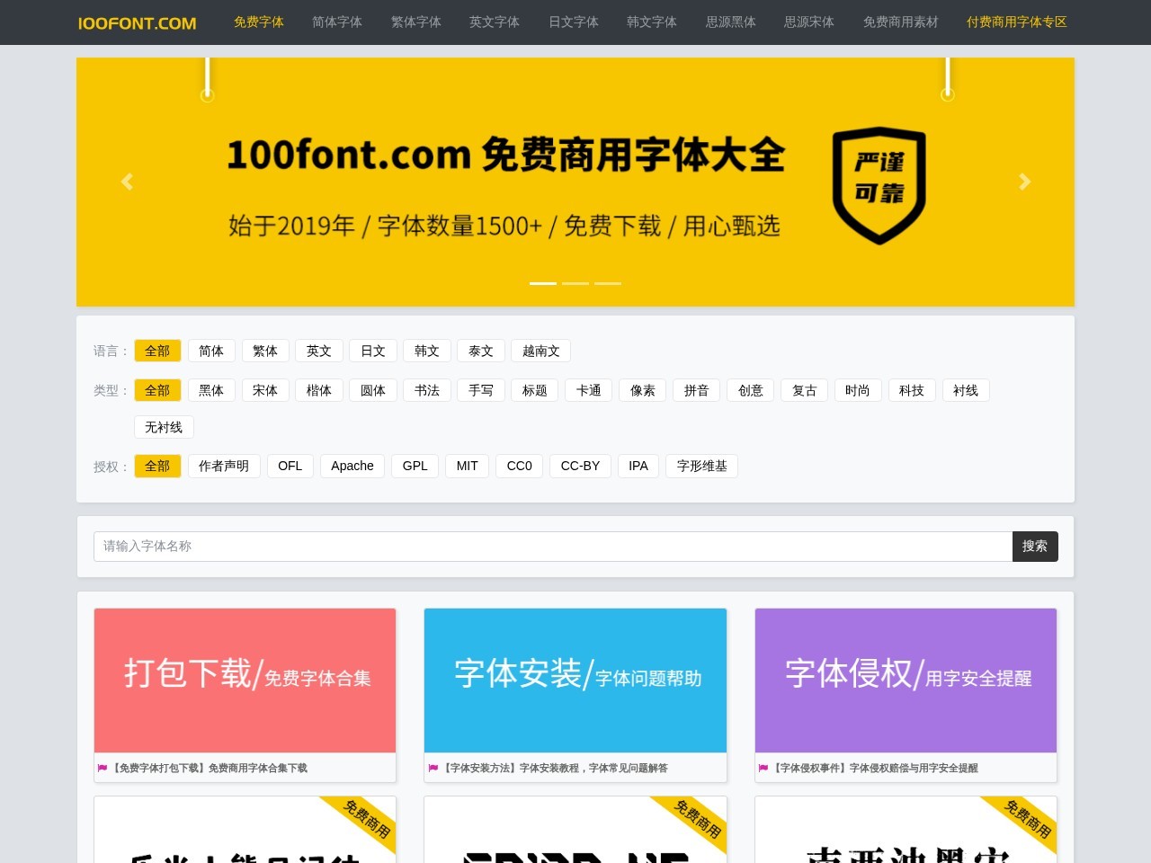
Task: Filter license by OFL
Action: (x=290, y=466)
